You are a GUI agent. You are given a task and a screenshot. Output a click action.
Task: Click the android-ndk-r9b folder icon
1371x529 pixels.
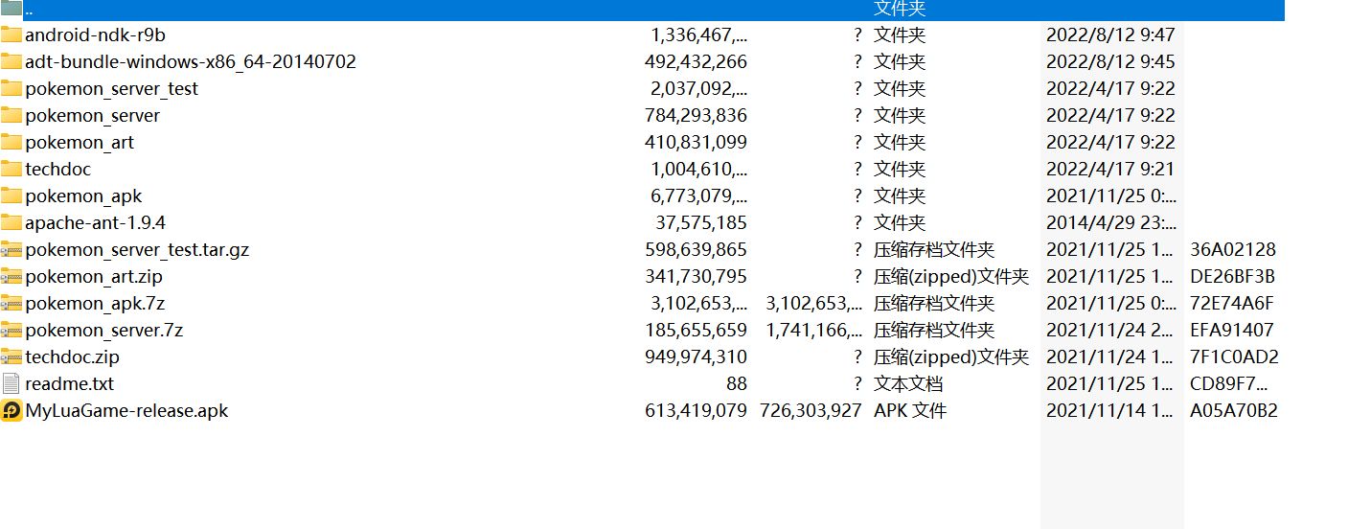pos(11,34)
